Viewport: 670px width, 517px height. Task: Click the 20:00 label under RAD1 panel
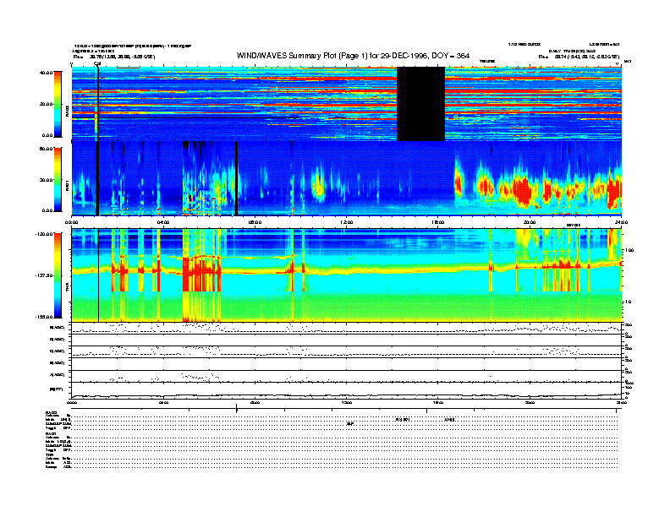[x=530, y=222]
